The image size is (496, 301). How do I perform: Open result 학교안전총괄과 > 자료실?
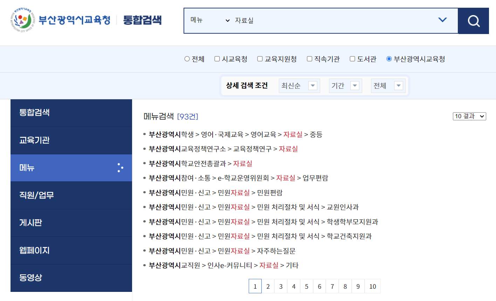(200, 163)
